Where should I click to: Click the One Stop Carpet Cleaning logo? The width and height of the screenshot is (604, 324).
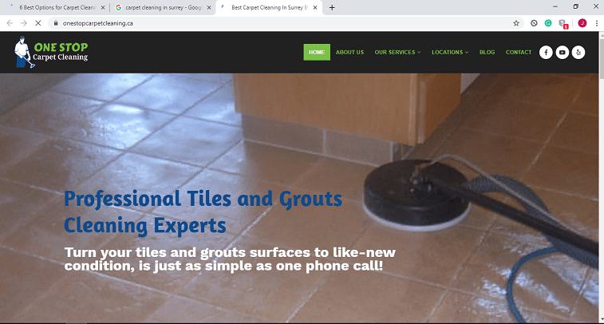[51, 52]
